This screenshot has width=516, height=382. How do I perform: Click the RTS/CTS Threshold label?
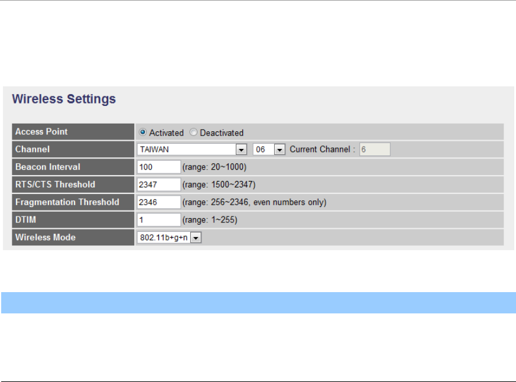tap(56, 184)
